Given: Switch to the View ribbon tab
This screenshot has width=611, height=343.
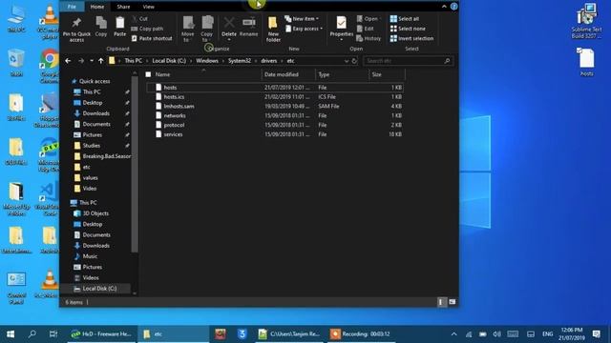Looking at the screenshot, I should tap(148, 7).
